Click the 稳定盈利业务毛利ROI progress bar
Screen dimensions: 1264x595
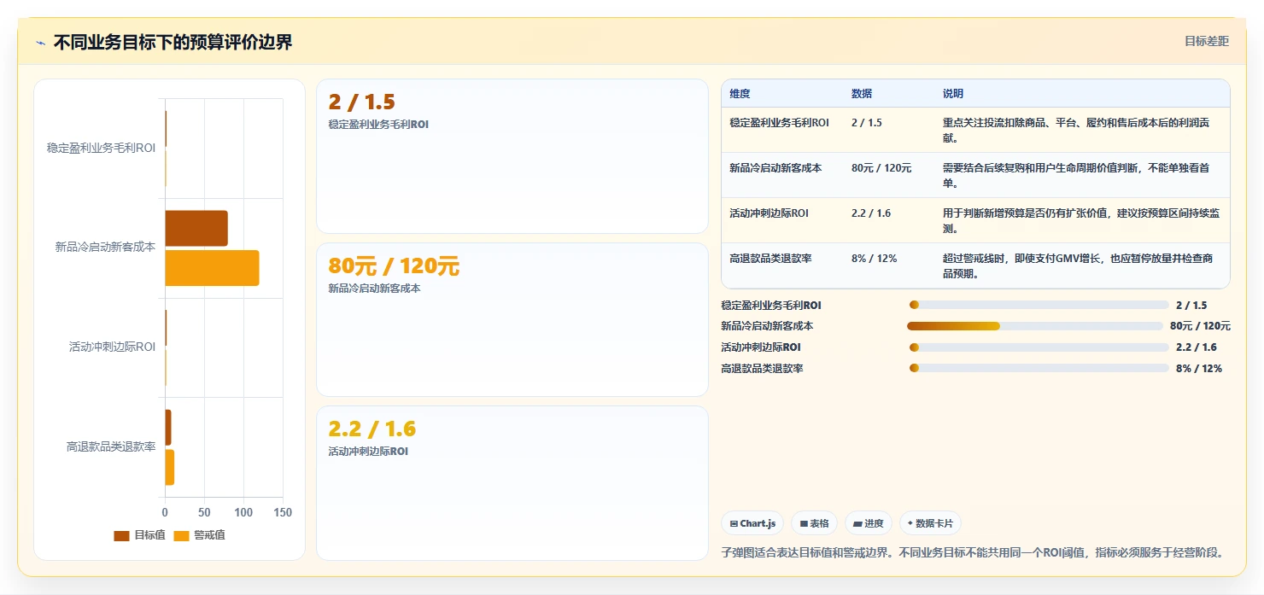(1039, 305)
